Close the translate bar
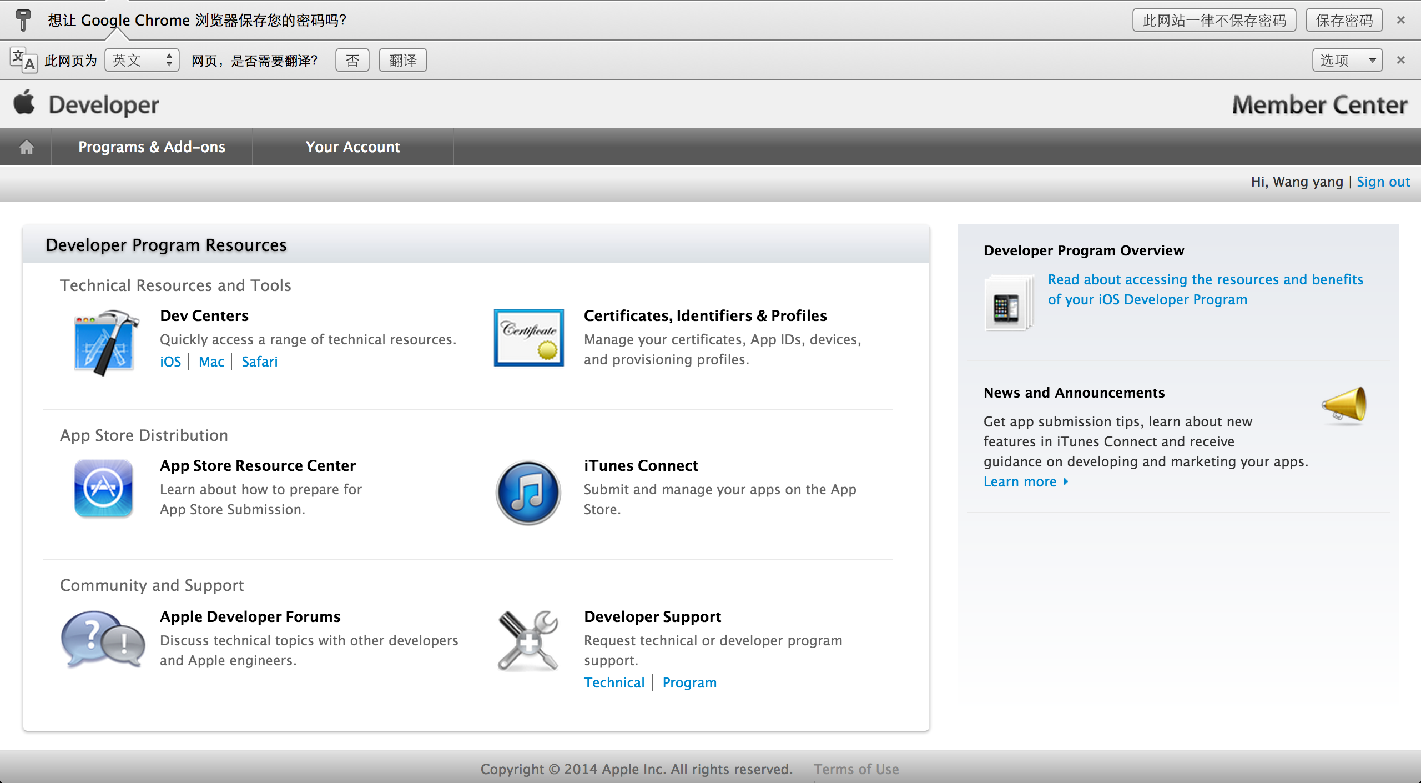This screenshot has width=1421, height=783. tap(1401, 60)
